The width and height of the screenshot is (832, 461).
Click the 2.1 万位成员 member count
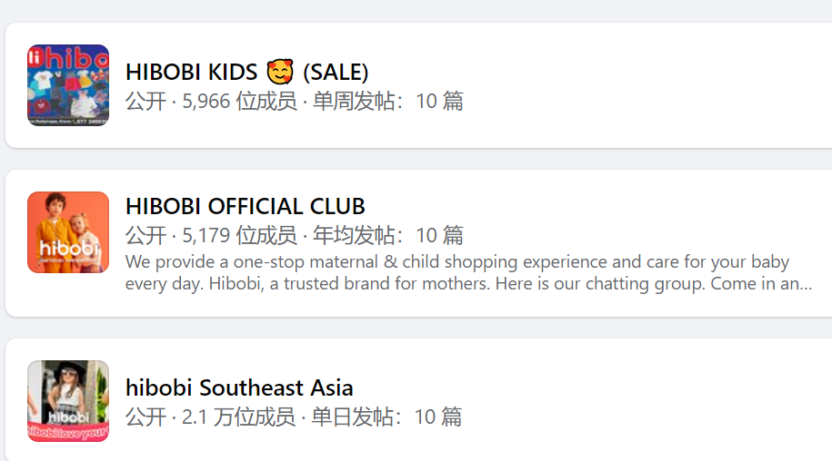238,417
